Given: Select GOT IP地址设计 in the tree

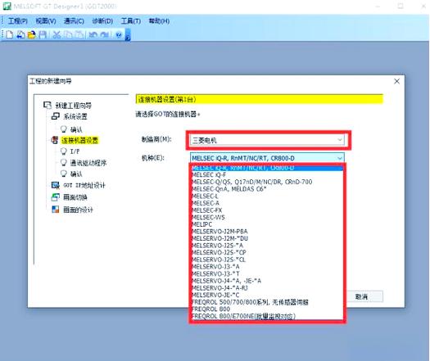Looking at the screenshot, I should click(84, 186).
